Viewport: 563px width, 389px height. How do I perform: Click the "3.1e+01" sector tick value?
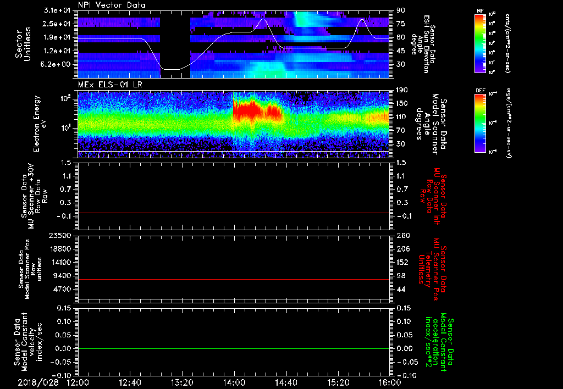tap(57, 10)
